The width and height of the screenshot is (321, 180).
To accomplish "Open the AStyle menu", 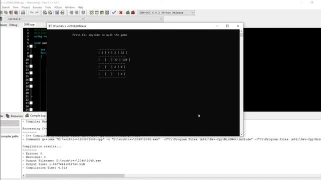I will [x=58, y=7].
